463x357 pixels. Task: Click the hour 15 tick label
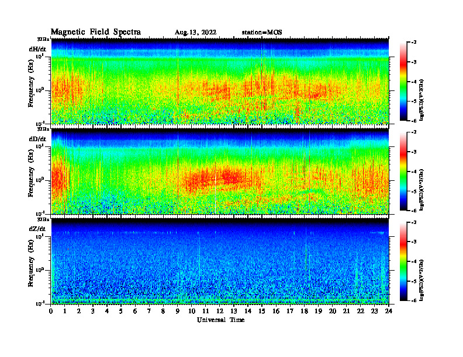(x=262, y=311)
